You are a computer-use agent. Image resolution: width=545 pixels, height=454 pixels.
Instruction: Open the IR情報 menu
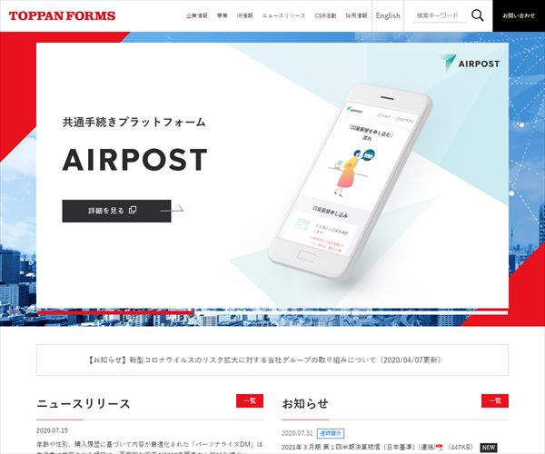[245, 15]
